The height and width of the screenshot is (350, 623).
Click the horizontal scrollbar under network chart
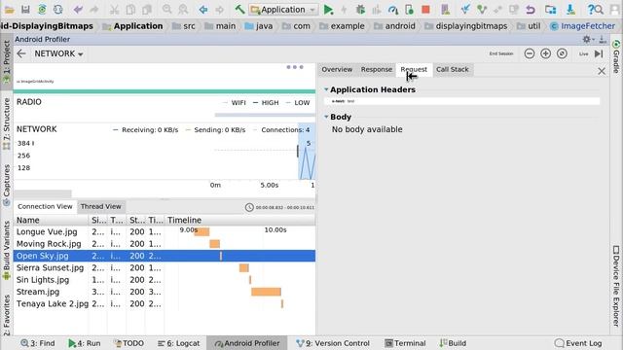click(x=43, y=193)
